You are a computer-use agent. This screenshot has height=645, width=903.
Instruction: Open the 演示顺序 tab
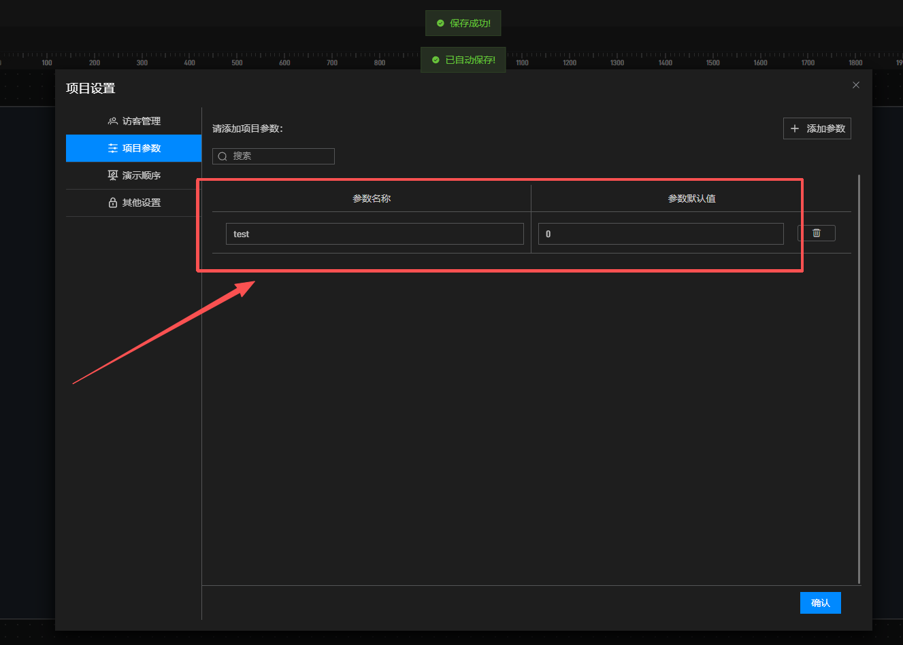pos(141,175)
